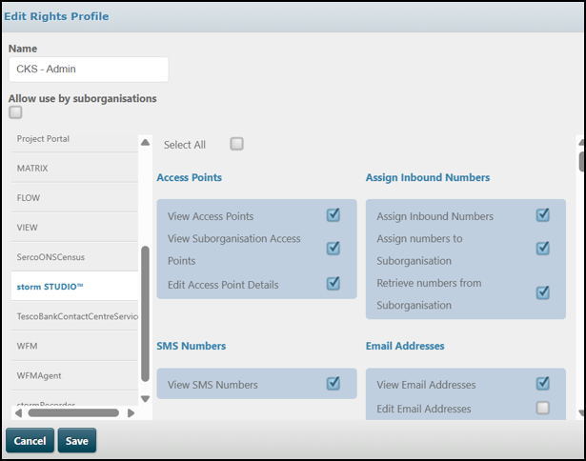Uncheck View SMS Numbers
Image resolution: width=586 pixels, height=461 pixels.
(x=333, y=384)
